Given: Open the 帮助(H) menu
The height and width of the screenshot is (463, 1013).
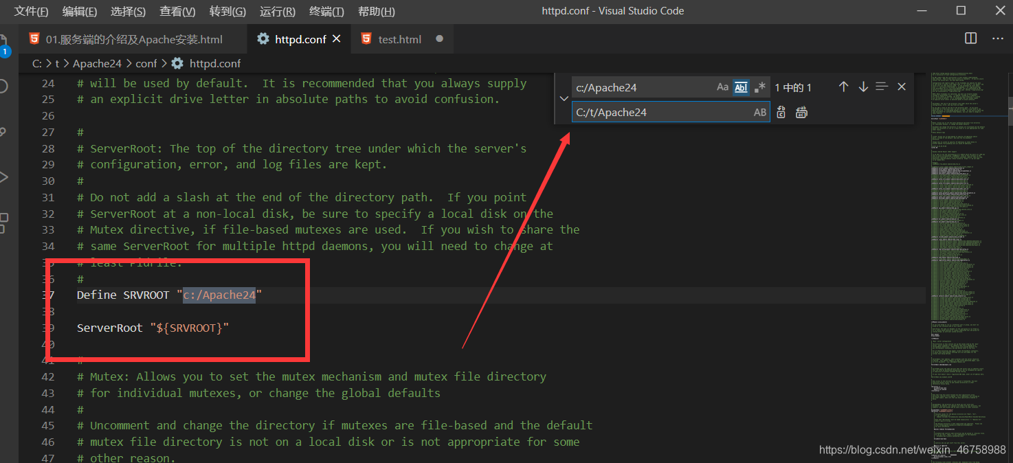Looking at the screenshot, I should pos(377,11).
